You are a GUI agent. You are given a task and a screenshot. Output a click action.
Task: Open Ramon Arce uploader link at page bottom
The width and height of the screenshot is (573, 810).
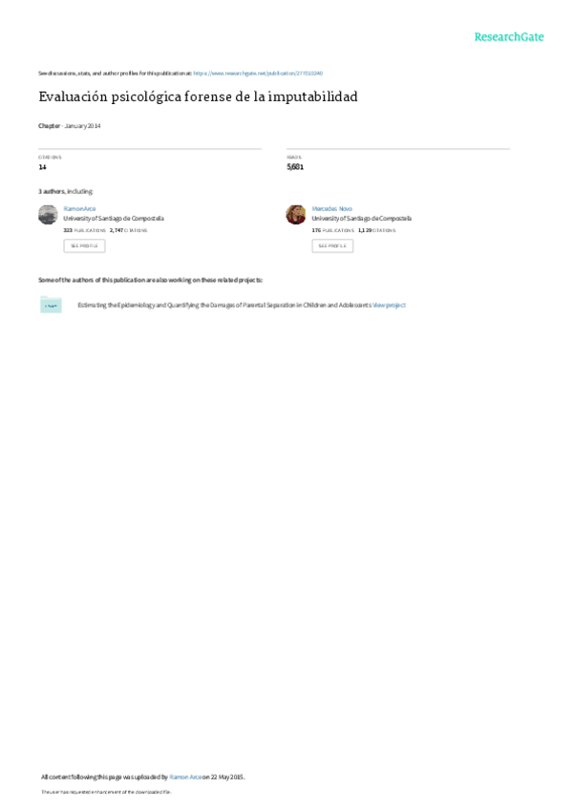185,777
